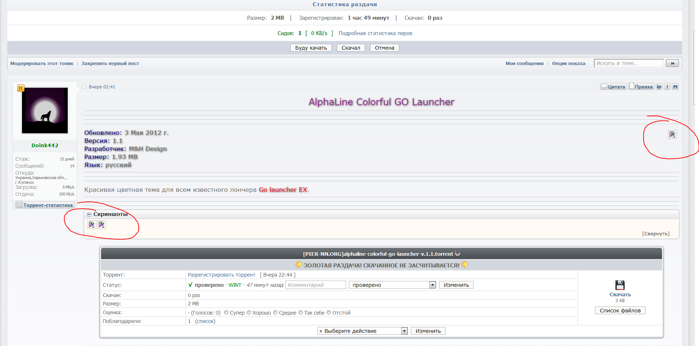Click the 'M' moderation post button

(x=675, y=87)
